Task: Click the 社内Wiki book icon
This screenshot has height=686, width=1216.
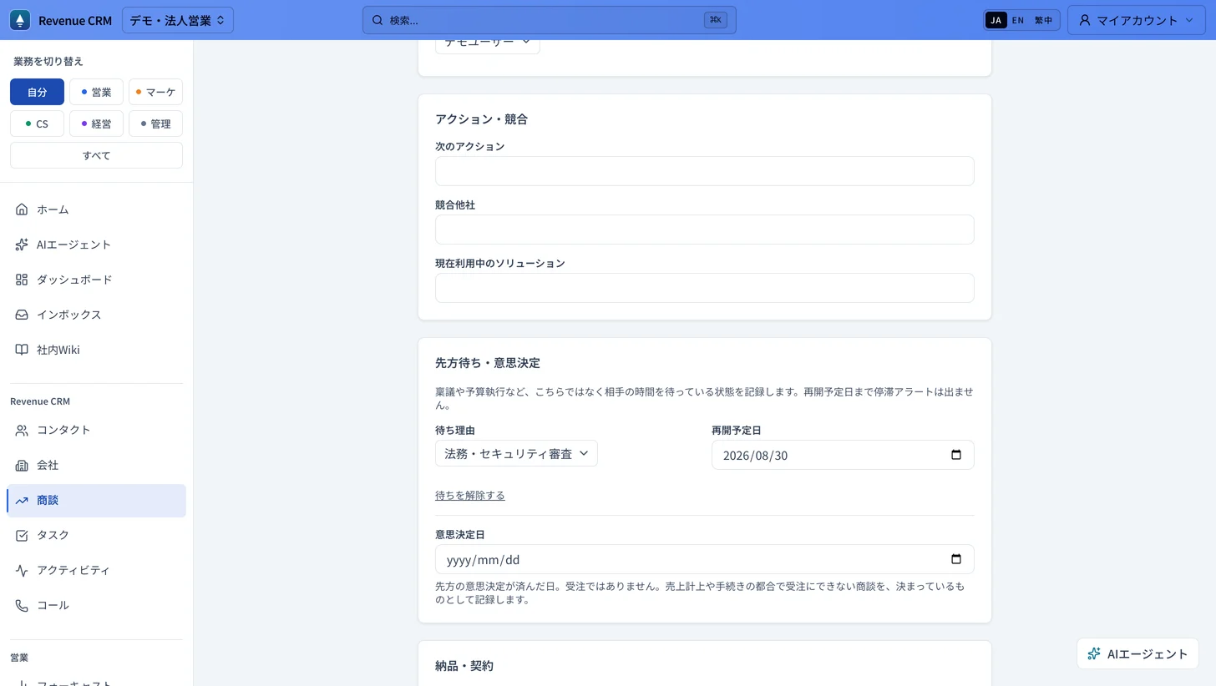Action: pos(22,350)
